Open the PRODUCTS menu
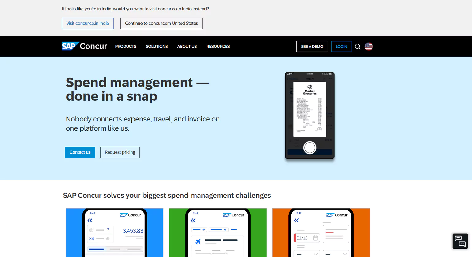 [x=126, y=47]
